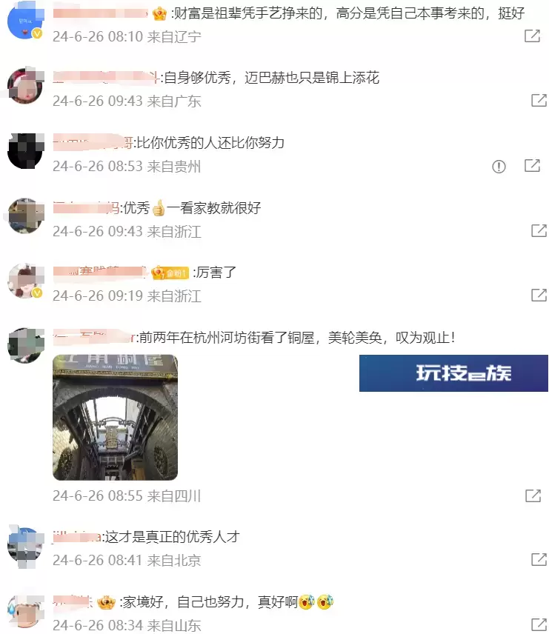Click share icon on Sichuan comment
This screenshot has width=549, height=634.
[x=533, y=495]
